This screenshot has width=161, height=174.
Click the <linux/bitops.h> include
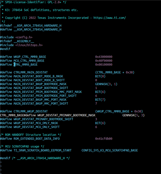click(29, 45)
